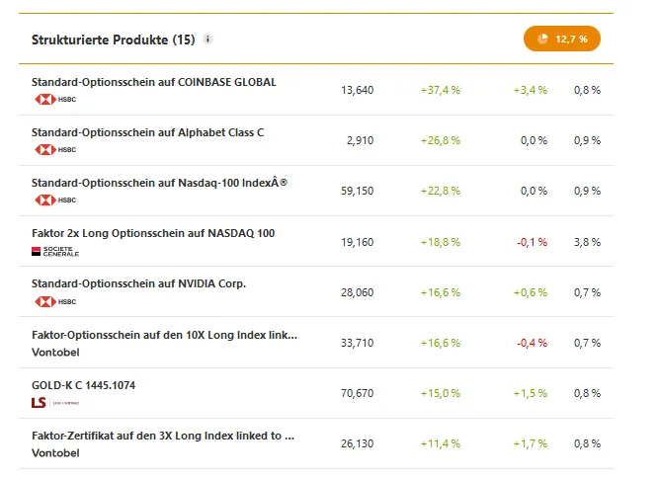659x479 pixels.
Task: Open Standard-Optionsschein auf COINBASE GLOBAL
Action: [154, 82]
